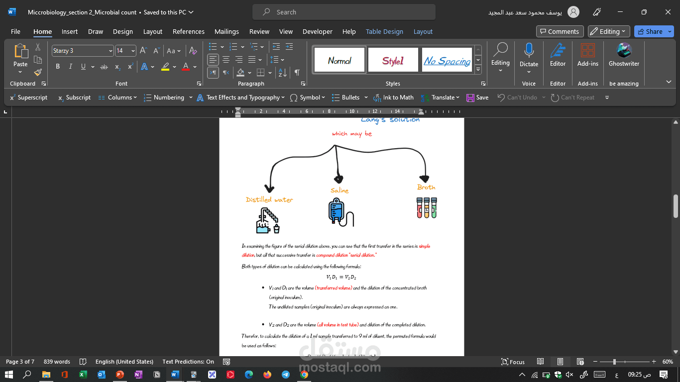This screenshot has height=382, width=680.
Task: Toggle Bold formatting
Action: [58, 67]
